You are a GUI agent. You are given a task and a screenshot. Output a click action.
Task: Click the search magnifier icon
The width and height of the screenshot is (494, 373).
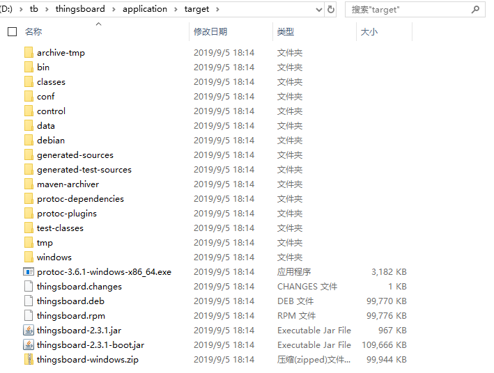click(475, 10)
